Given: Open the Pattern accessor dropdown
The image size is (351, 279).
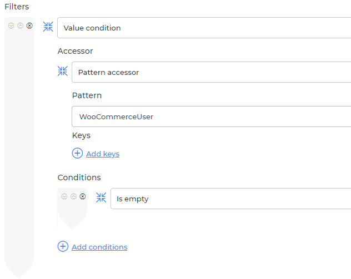Looking at the screenshot, I should click(211, 72).
